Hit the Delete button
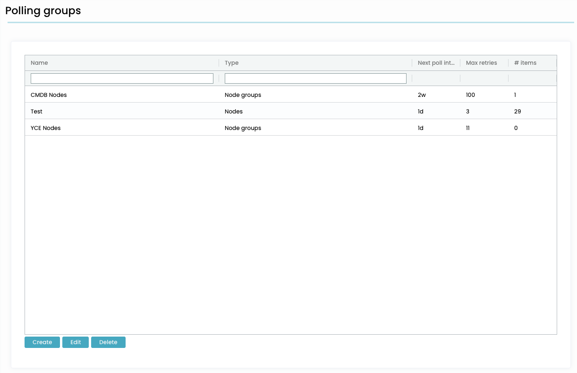This screenshot has height=373, width=577. pos(108,342)
